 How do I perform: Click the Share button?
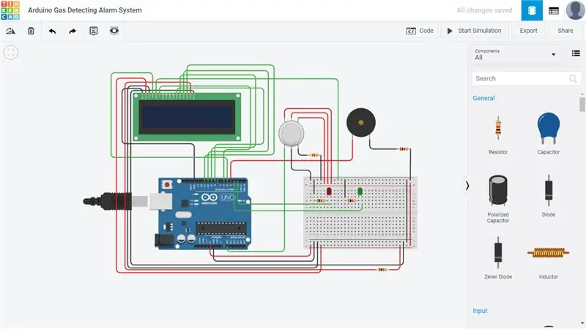(x=565, y=31)
